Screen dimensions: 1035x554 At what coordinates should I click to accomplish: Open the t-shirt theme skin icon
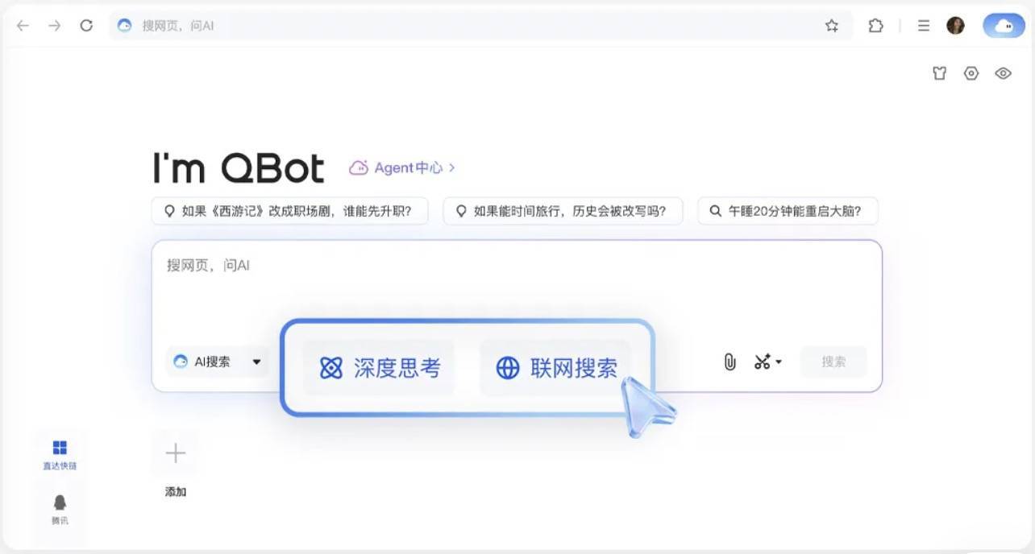click(939, 72)
